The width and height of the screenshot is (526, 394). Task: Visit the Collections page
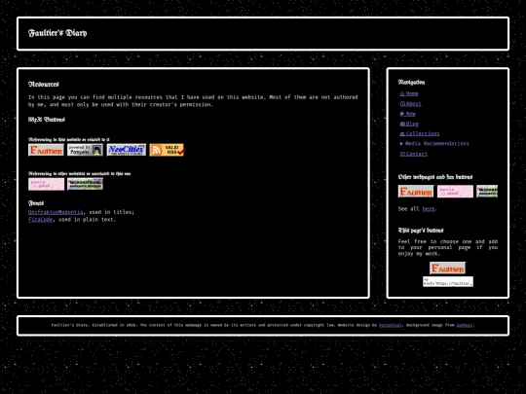coord(419,133)
